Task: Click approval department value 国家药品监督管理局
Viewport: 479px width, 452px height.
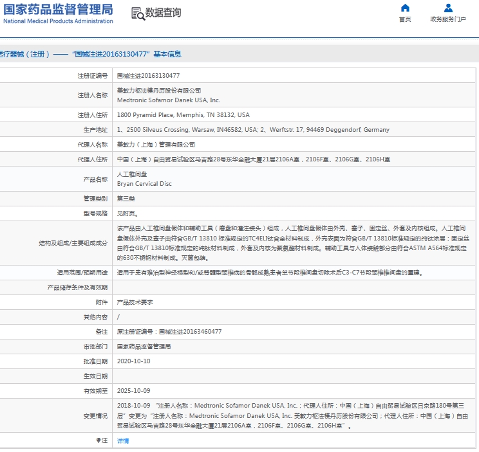Action: click(x=144, y=347)
